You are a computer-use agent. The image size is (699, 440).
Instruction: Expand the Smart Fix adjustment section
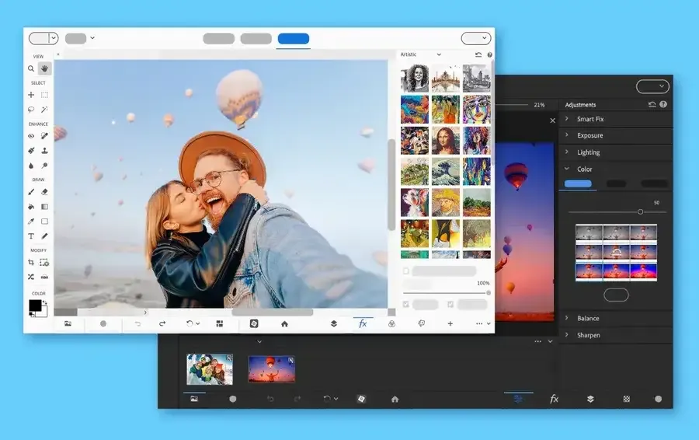tap(590, 119)
